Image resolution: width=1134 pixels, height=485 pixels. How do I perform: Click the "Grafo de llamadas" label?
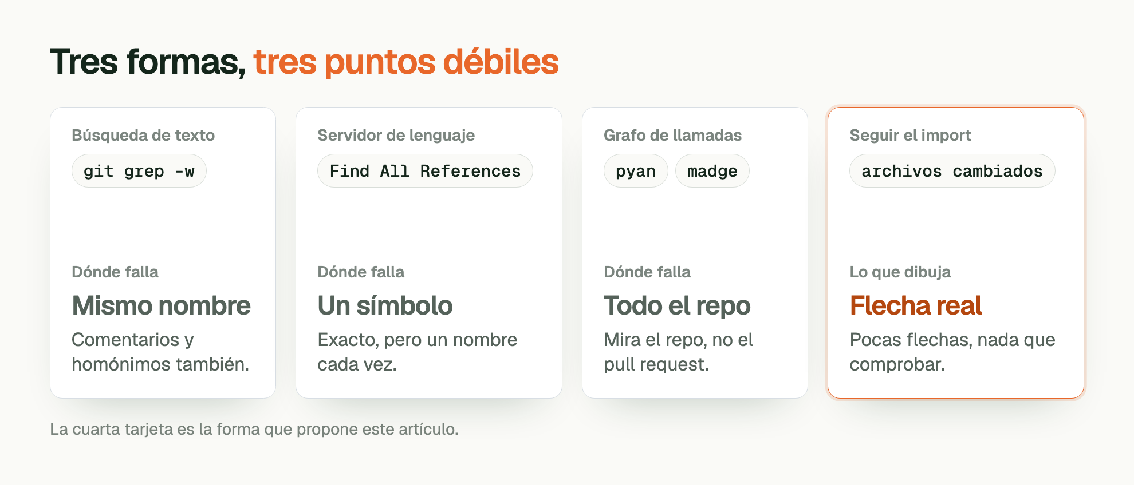coord(673,136)
